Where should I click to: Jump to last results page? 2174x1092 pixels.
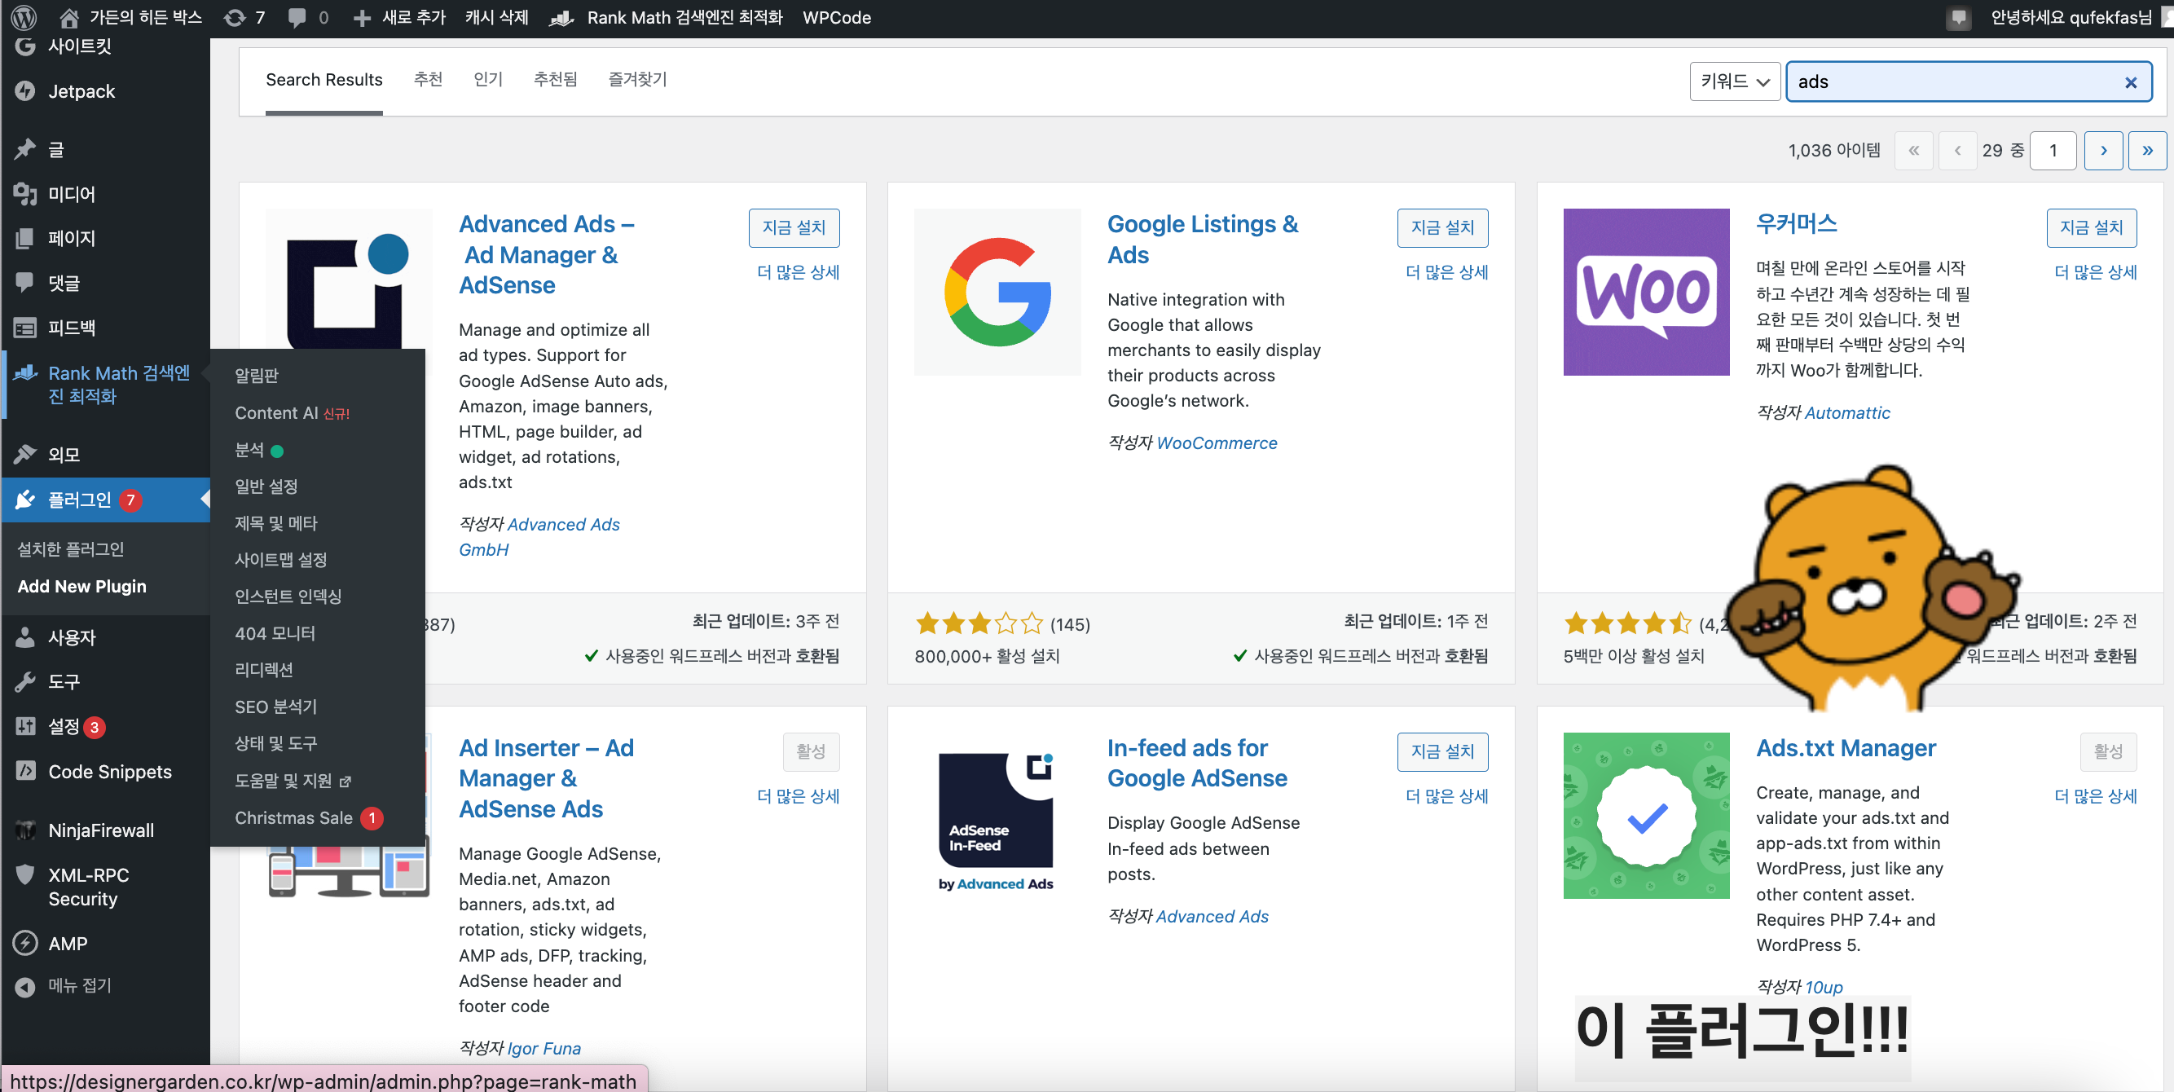coord(2147,150)
